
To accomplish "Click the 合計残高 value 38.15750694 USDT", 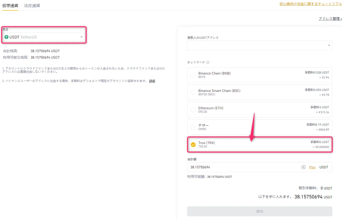I will pos(45,51).
